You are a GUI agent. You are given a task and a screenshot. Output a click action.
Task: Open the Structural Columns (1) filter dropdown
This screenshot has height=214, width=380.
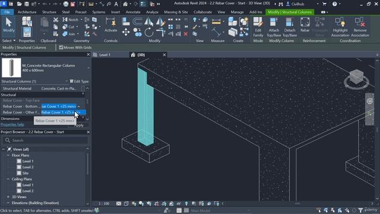pos(66,81)
